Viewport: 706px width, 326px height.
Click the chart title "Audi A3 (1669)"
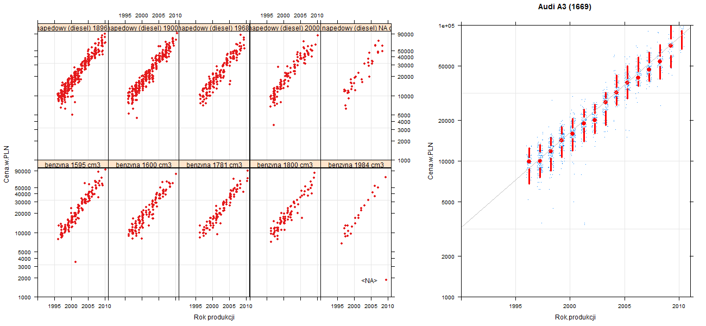click(565, 8)
